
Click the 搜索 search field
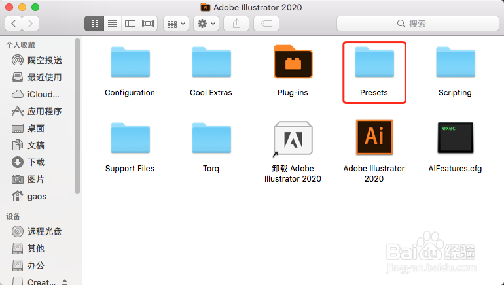click(x=418, y=24)
